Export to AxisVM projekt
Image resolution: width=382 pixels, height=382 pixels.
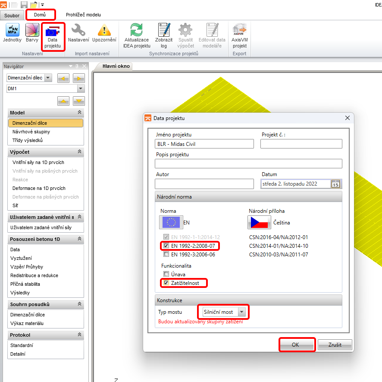tap(239, 36)
